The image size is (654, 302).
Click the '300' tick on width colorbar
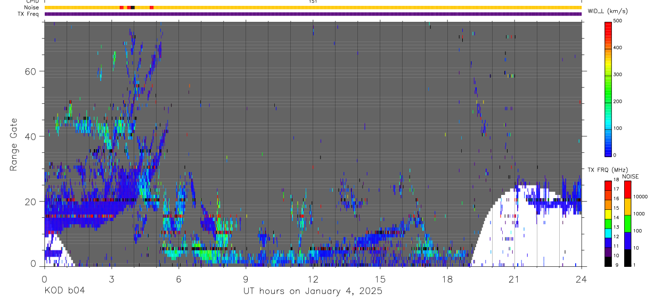(618, 75)
